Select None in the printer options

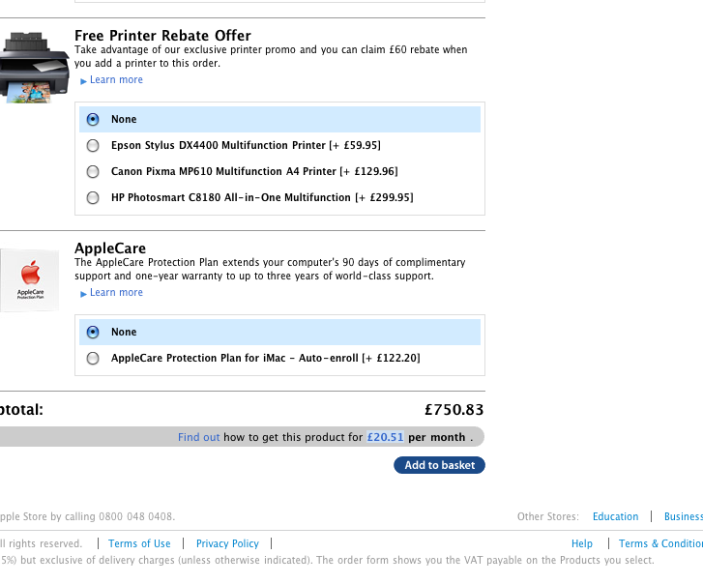[x=93, y=119]
